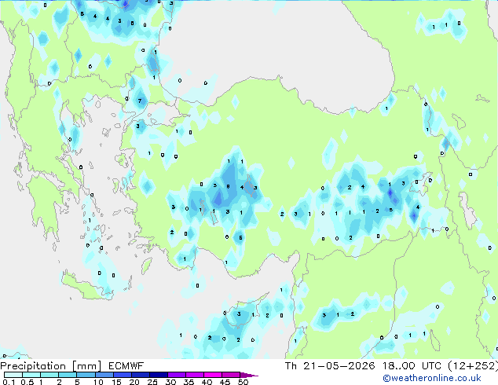This screenshot has height=385, width=498.
Task: Click the '0.5' legend scale value
Action: [x=27, y=382]
